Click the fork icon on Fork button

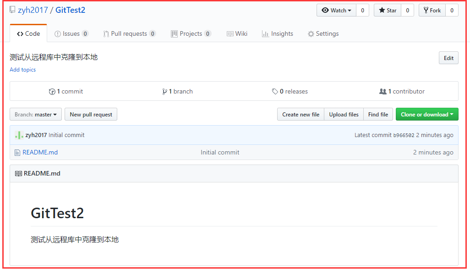click(426, 10)
